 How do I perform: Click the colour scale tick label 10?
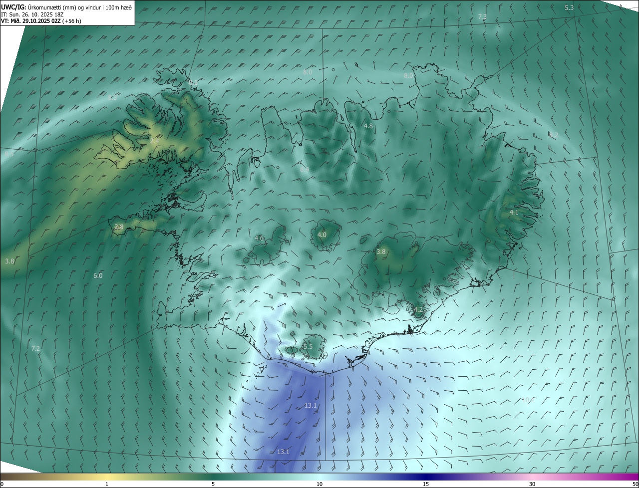click(x=319, y=484)
